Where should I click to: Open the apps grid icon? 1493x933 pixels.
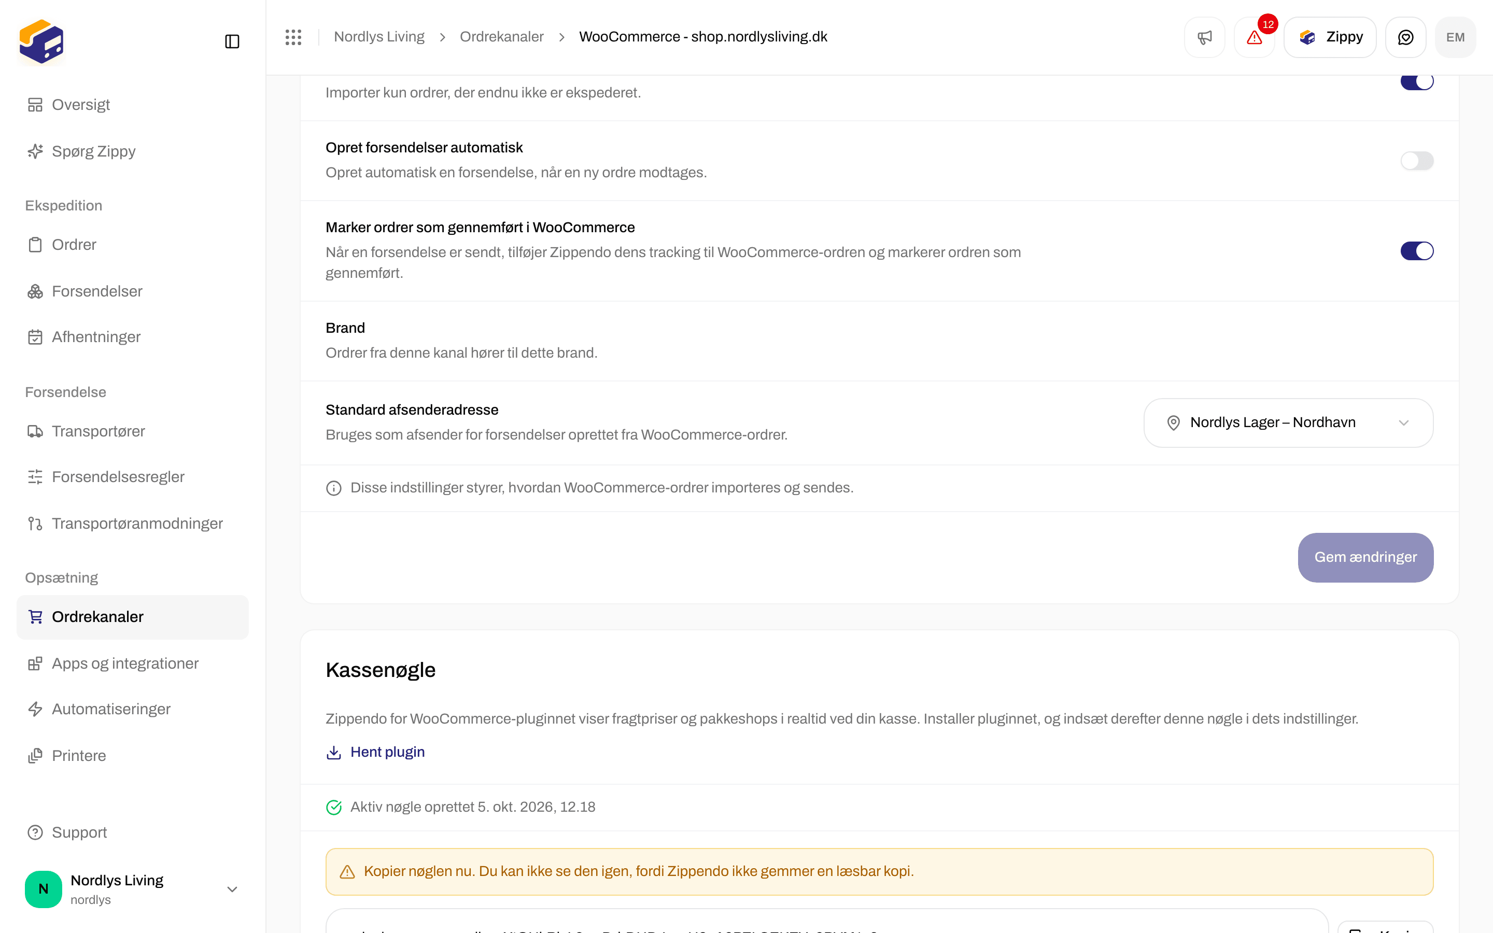click(x=293, y=37)
